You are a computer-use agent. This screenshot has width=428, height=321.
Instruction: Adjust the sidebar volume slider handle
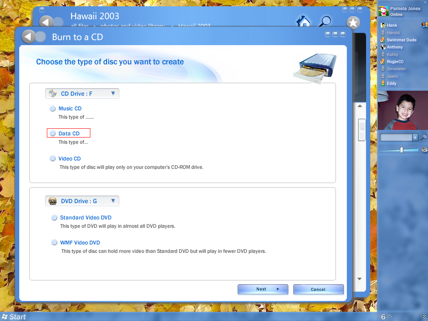(402, 150)
